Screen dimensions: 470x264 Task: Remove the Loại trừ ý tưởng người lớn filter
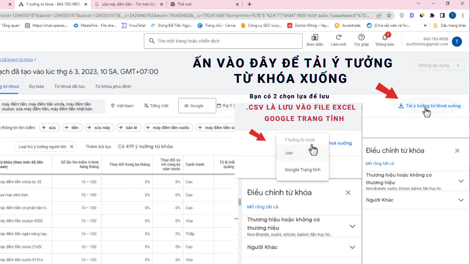coord(72,146)
